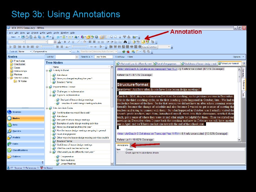Image resolution: width=256 pixels, height=192 pixels.
Task: Click the Models navigation icon
Action: [x=9, y=137]
